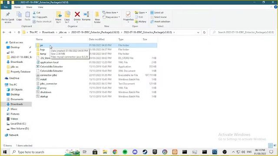Open Documents in navigation pane
The image size is (278, 156).
[17, 99]
